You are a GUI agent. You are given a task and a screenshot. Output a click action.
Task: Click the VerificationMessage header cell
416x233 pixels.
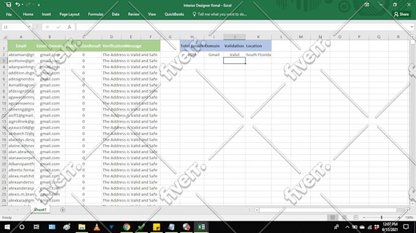131,46
